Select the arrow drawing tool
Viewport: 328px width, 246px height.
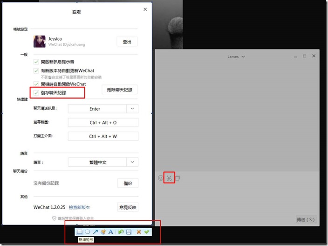pos(96,232)
